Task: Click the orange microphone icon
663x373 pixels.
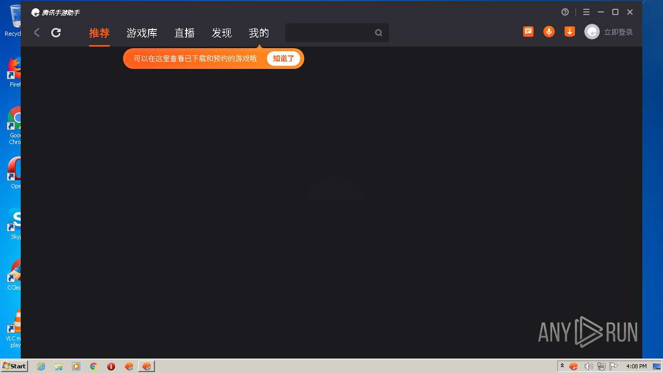Action: point(549,32)
